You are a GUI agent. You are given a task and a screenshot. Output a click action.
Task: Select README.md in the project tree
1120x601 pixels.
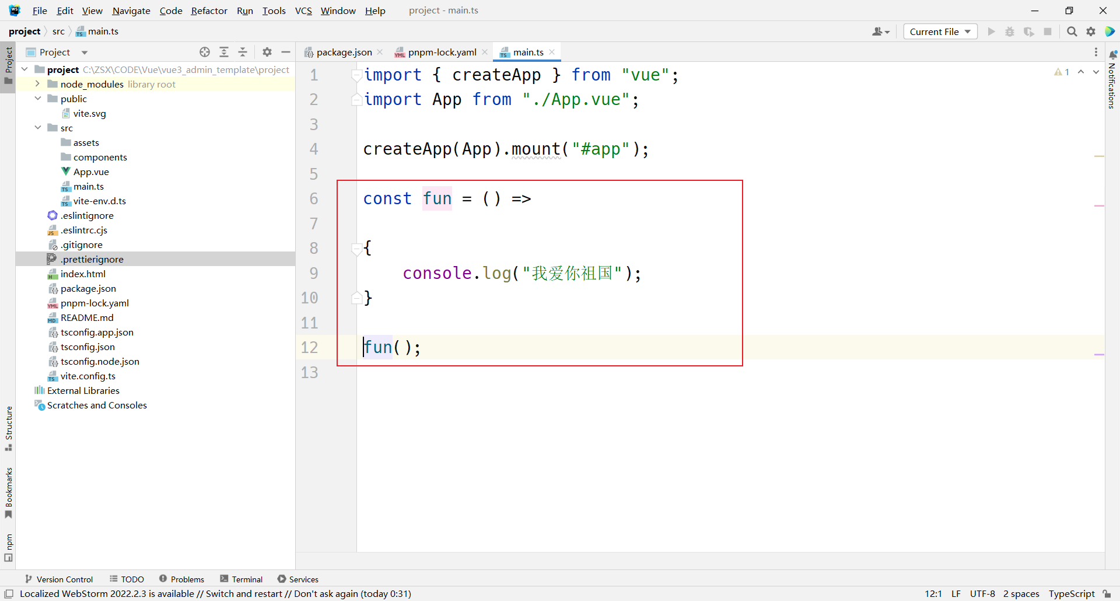tap(87, 317)
